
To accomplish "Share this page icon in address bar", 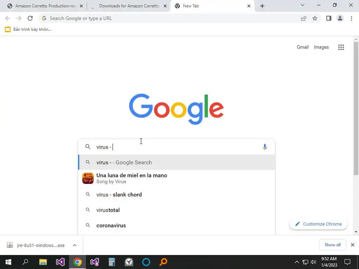I will [304, 18].
